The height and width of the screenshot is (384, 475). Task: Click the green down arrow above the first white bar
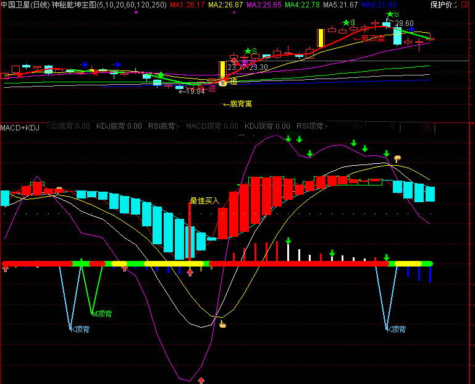tap(288, 241)
